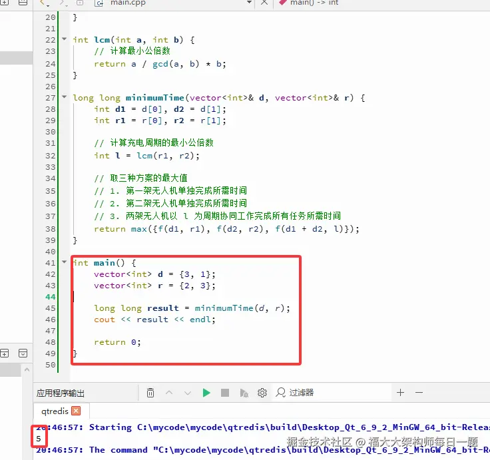The height and width of the screenshot is (460, 490).
Task: Click the lcm function name on line 22
Action: coord(102,40)
